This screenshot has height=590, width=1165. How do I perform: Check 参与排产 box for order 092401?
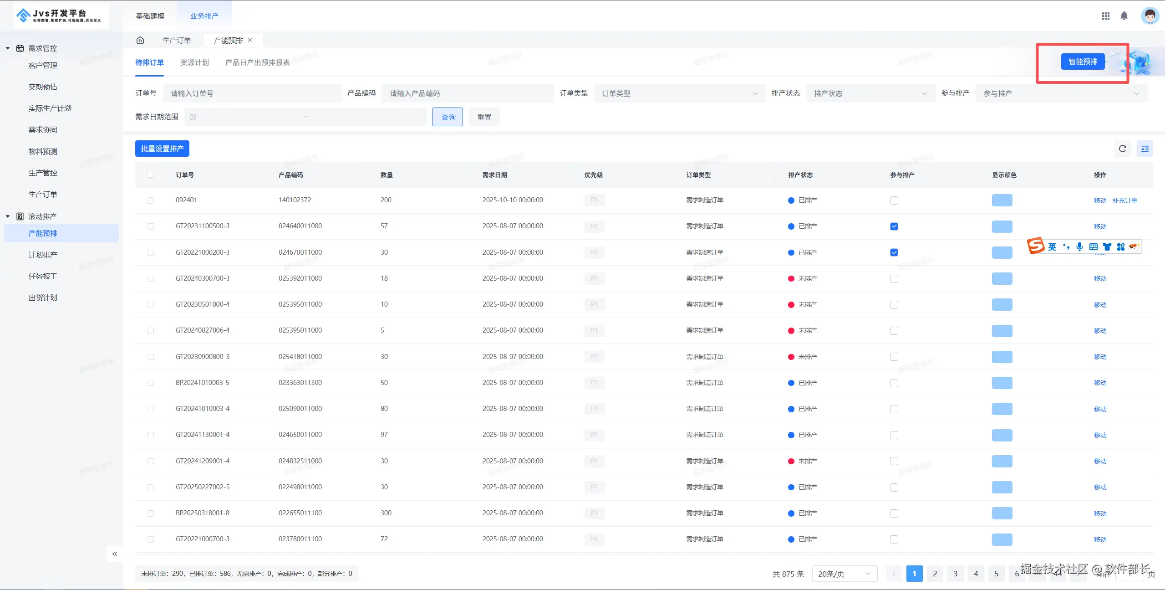[x=894, y=200]
